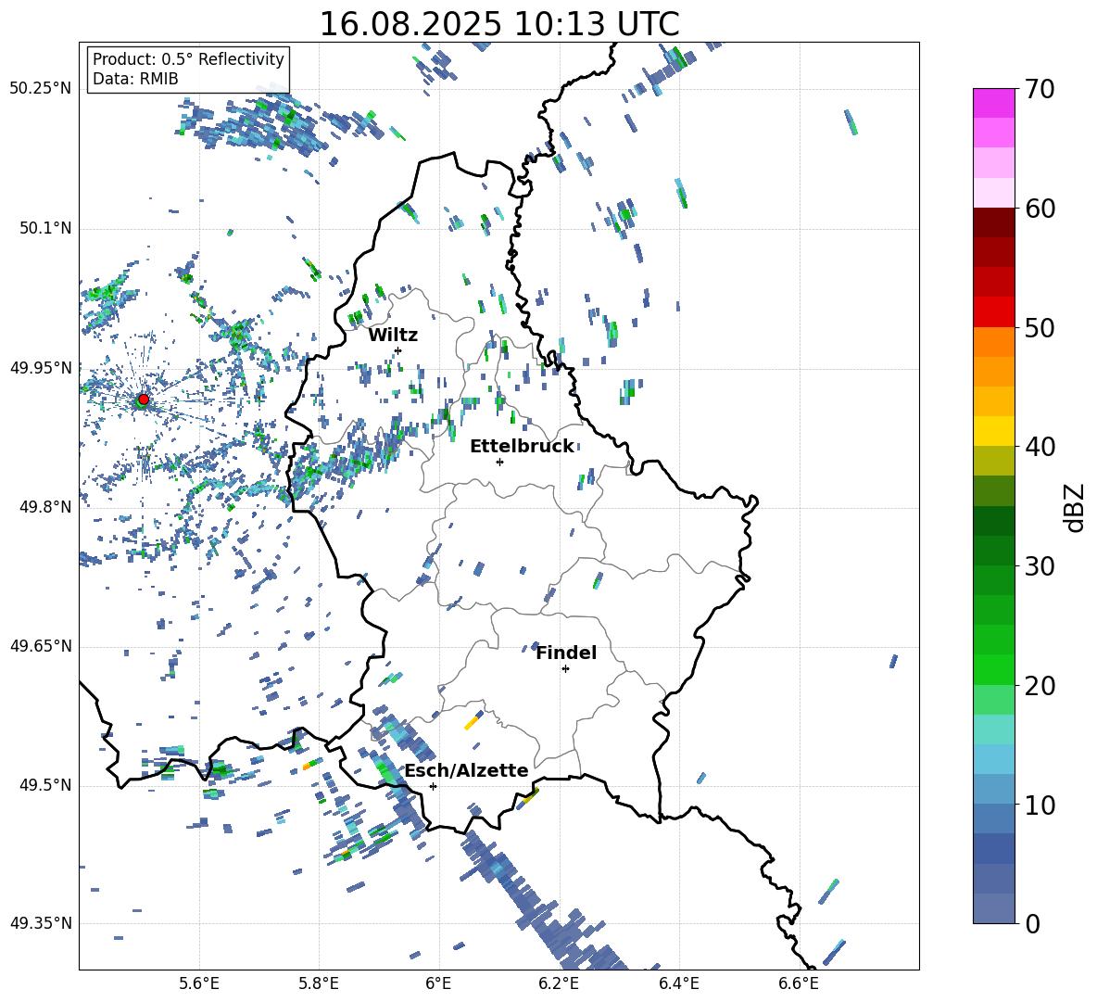
Task: Click the colorbar tick value 10
Action: point(1040,805)
